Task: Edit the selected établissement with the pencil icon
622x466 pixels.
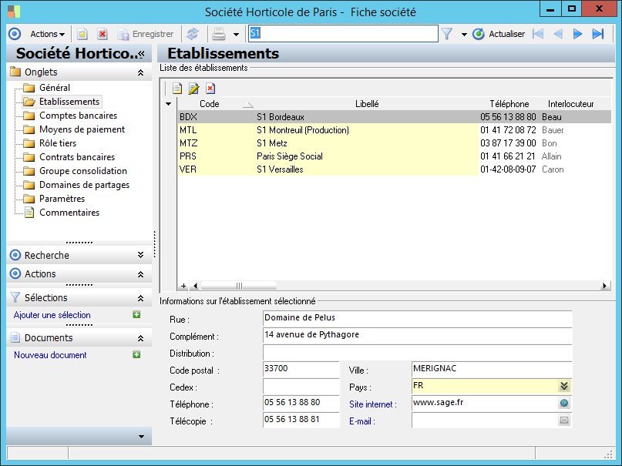Action: pyautogui.click(x=193, y=89)
